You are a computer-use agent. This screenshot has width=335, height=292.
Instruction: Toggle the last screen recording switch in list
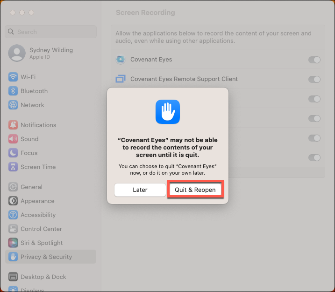[x=314, y=157]
